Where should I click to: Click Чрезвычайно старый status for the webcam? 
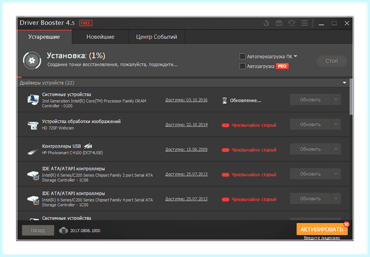(x=253, y=125)
